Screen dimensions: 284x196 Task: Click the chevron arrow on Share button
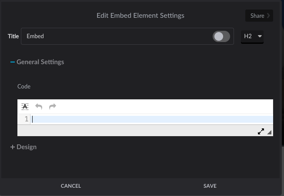pyautogui.click(x=269, y=16)
